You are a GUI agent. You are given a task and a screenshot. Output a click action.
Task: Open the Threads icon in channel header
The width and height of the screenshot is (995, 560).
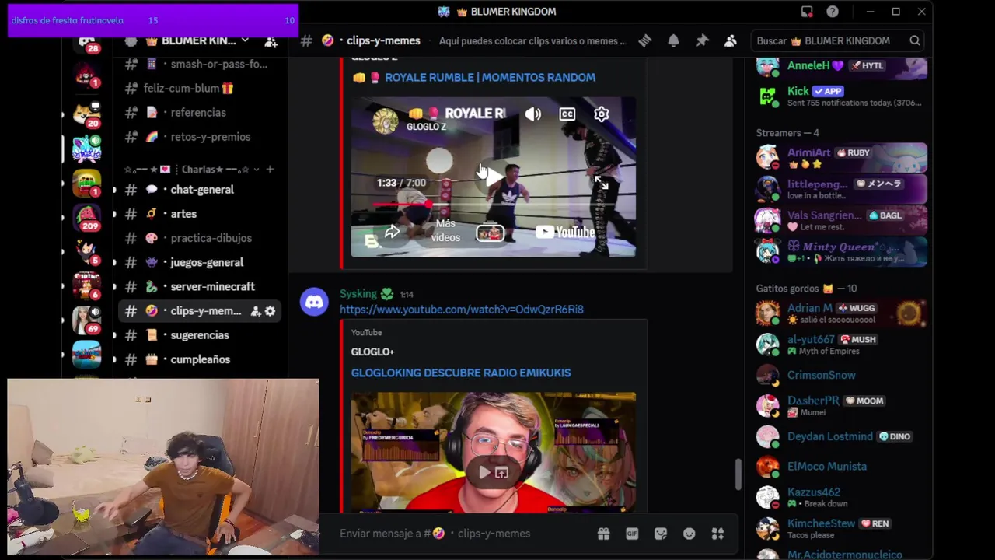click(x=644, y=40)
